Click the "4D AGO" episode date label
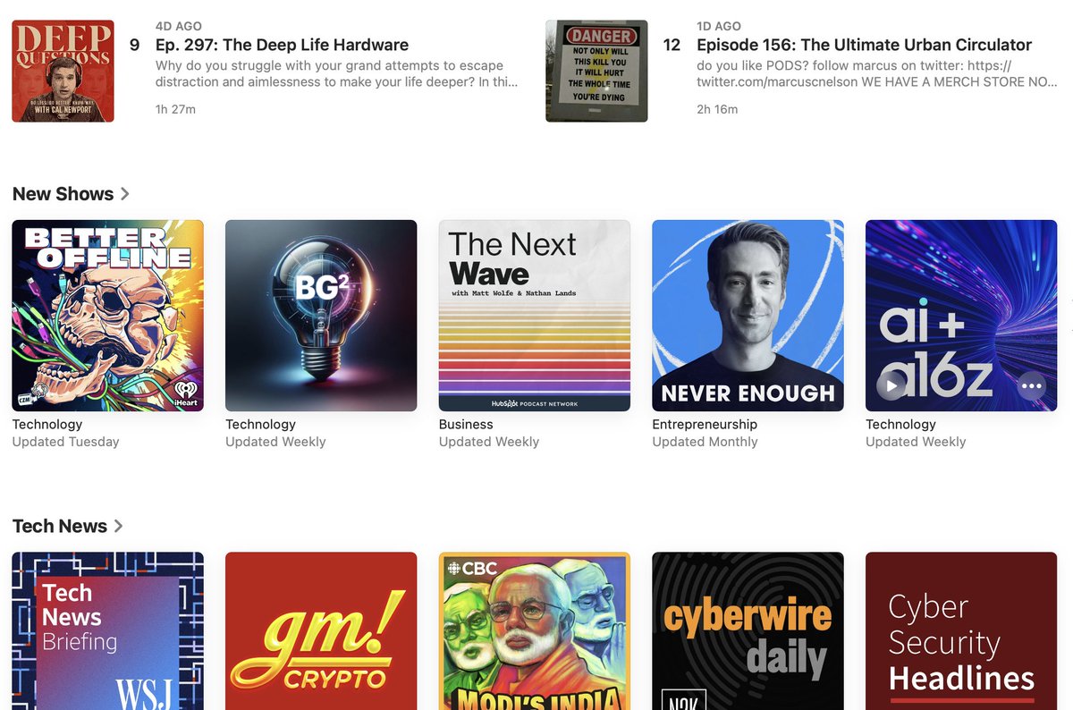 179,26
